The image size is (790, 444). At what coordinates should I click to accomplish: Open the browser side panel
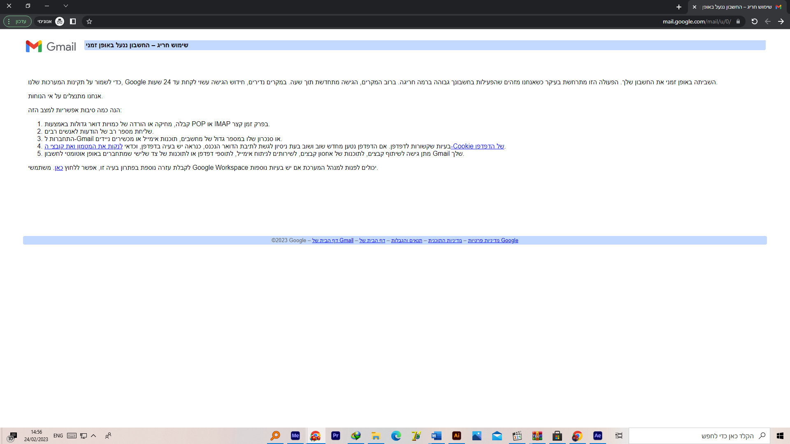tap(73, 21)
